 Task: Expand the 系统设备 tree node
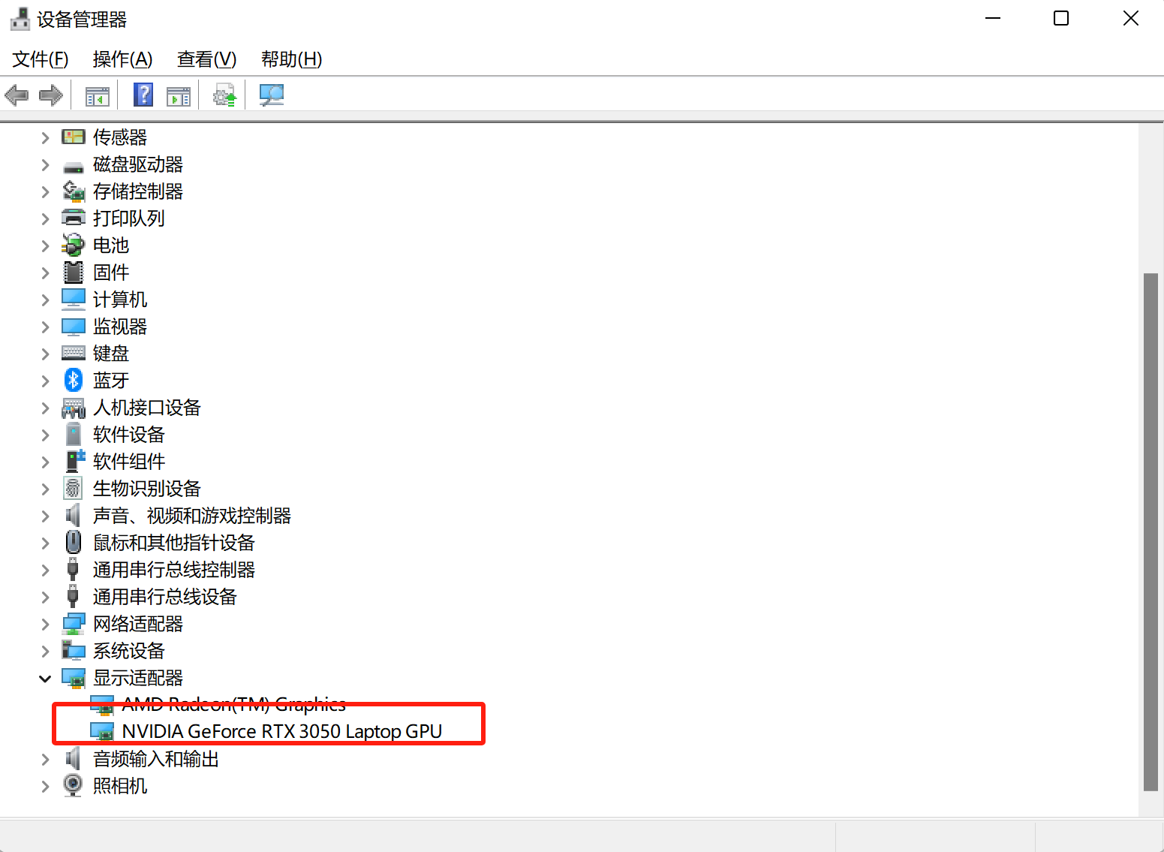tap(45, 651)
